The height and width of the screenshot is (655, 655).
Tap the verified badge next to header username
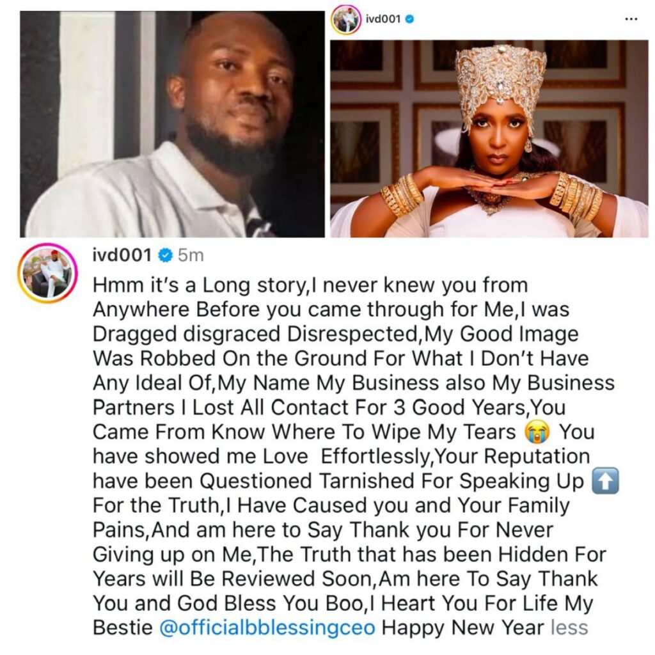(410, 19)
